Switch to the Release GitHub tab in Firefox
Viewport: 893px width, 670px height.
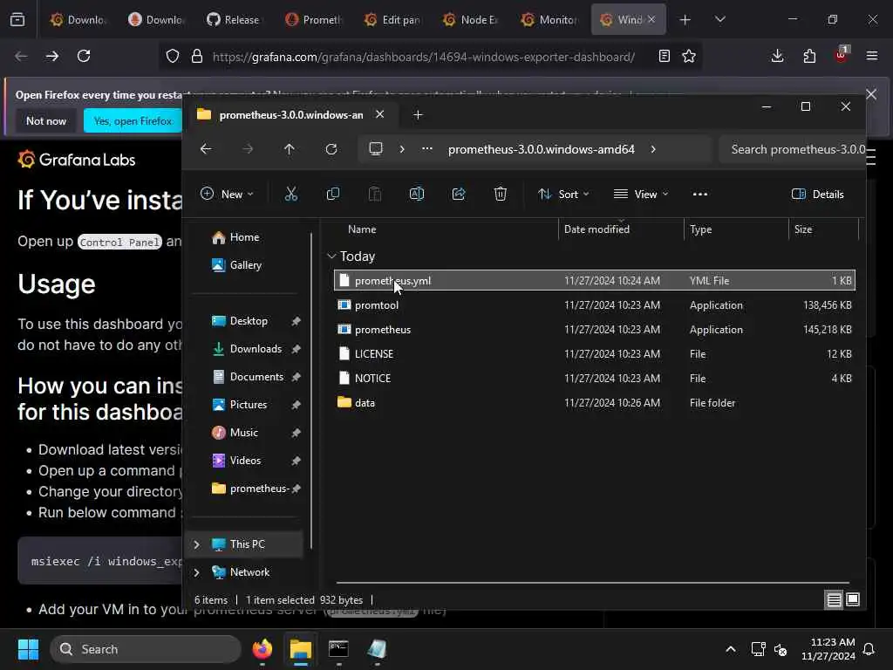point(234,20)
